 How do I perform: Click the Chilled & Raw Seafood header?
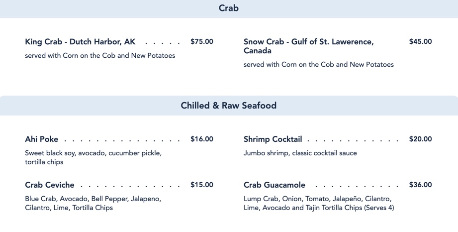tap(229, 106)
